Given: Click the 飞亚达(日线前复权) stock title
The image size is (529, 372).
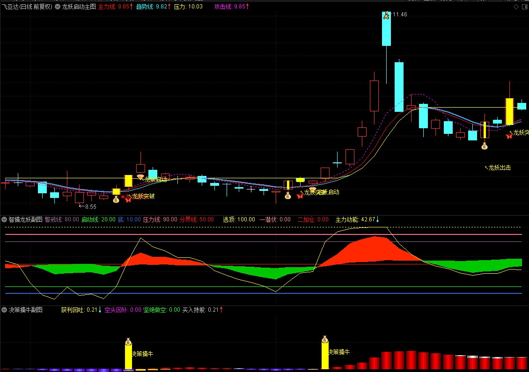Looking at the screenshot, I should point(27,7).
